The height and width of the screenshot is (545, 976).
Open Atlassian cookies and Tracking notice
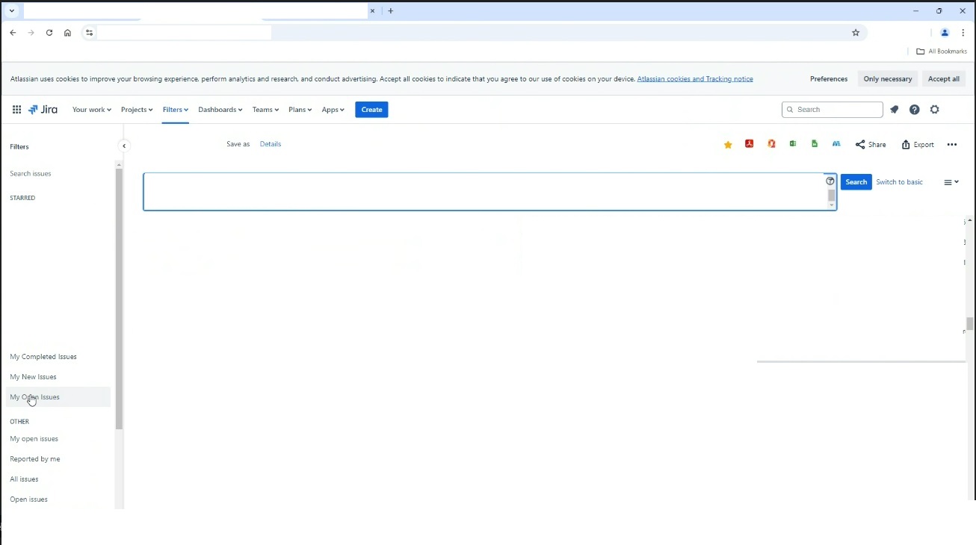pos(695,79)
